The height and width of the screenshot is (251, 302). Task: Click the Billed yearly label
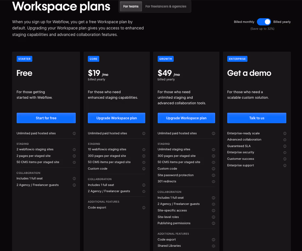(x=282, y=22)
